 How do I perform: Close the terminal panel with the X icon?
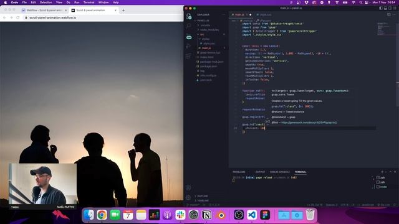coord(395,172)
